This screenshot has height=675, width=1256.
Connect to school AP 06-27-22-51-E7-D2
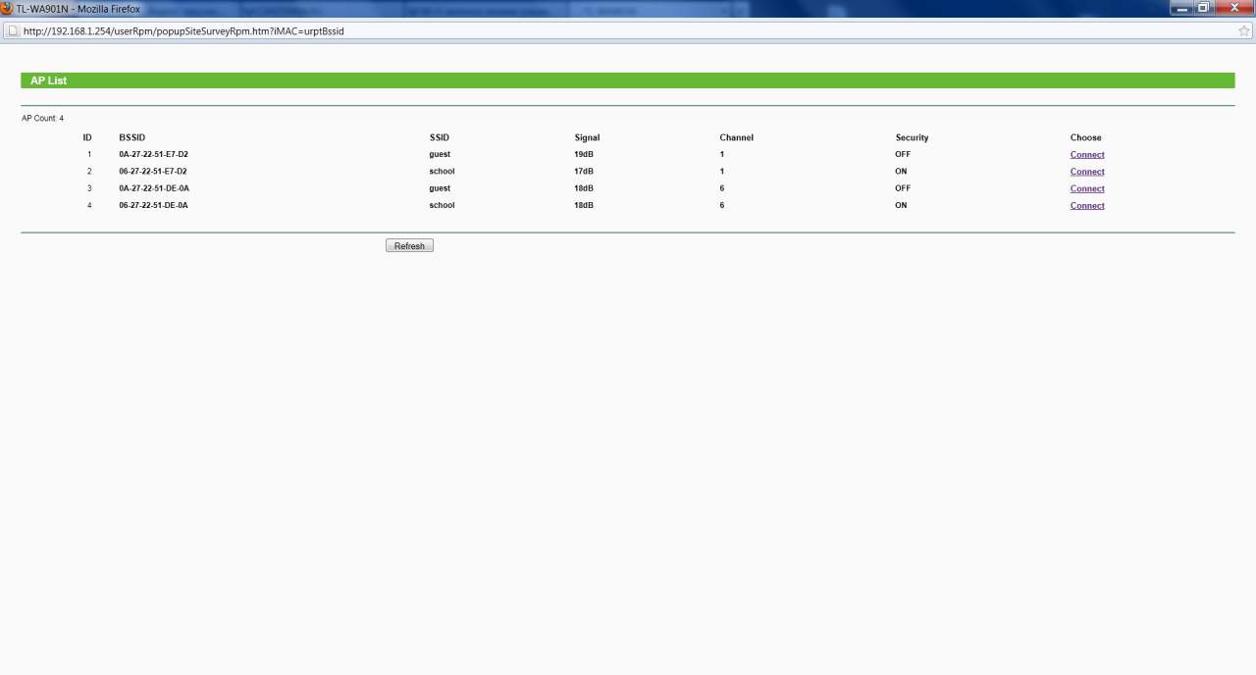pos(1087,172)
